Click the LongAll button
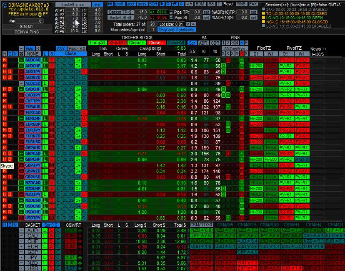Screen dimensions: 345x271 tap(97, 43)
